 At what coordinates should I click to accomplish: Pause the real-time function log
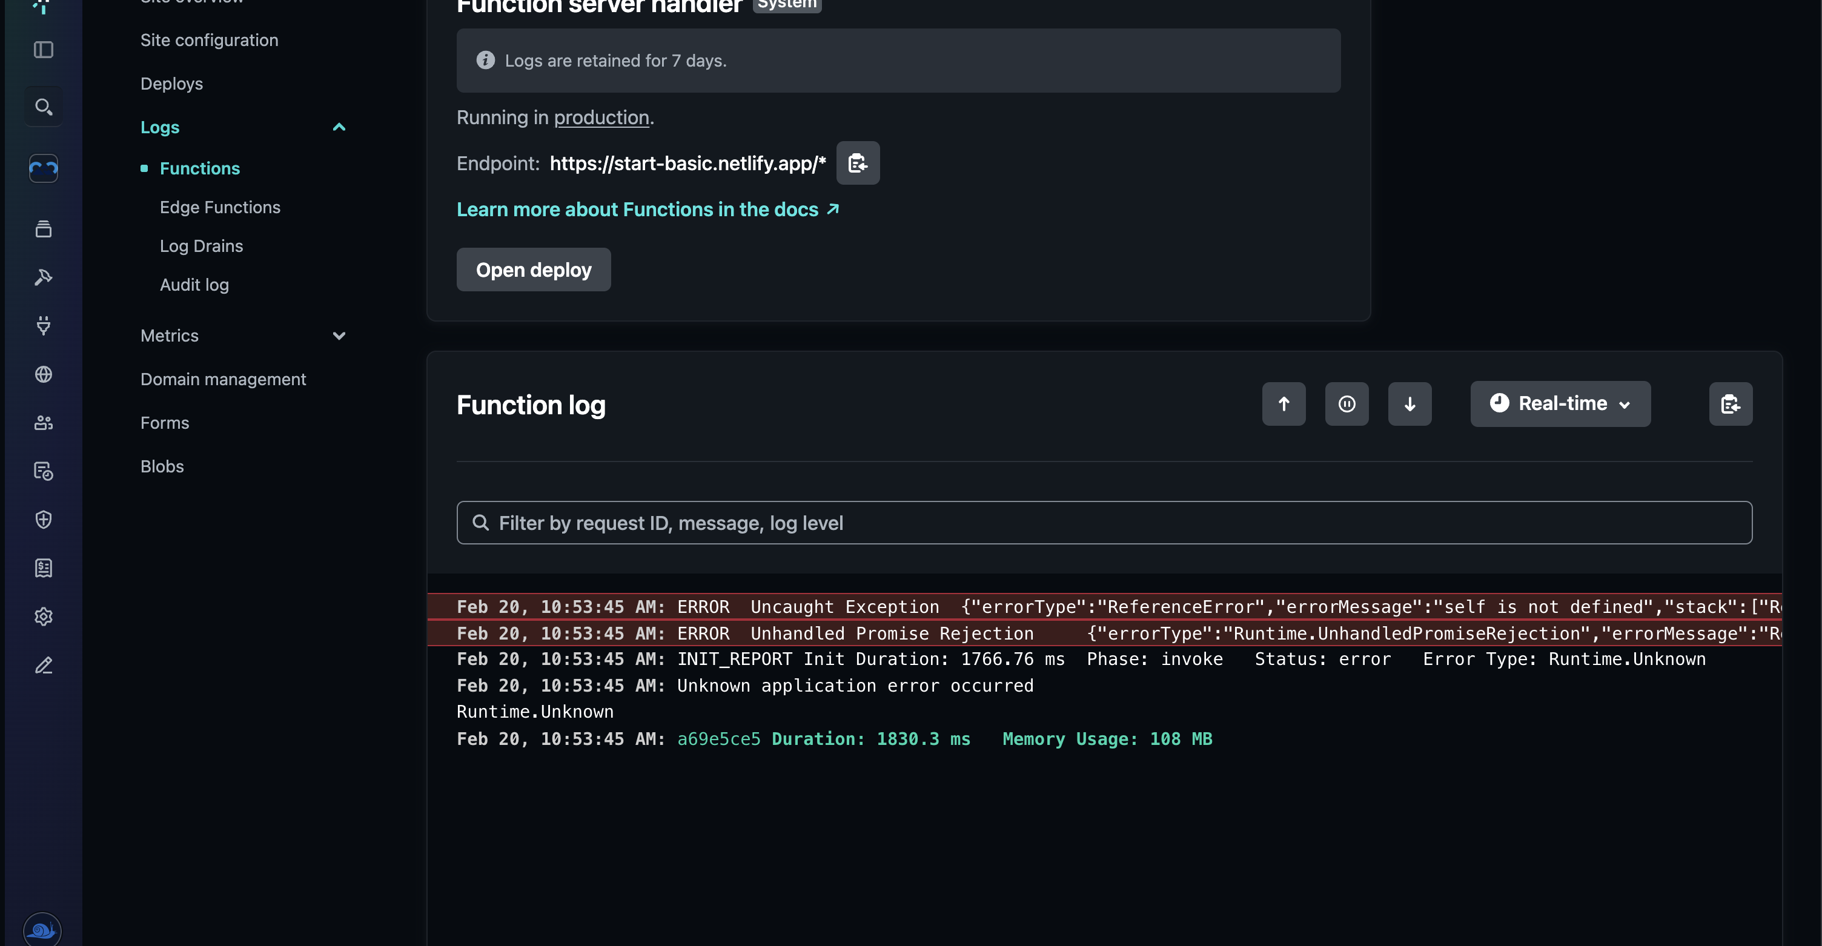coord(1347,404)
